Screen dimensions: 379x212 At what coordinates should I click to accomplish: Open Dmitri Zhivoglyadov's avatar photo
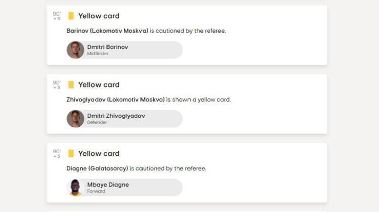75,119
